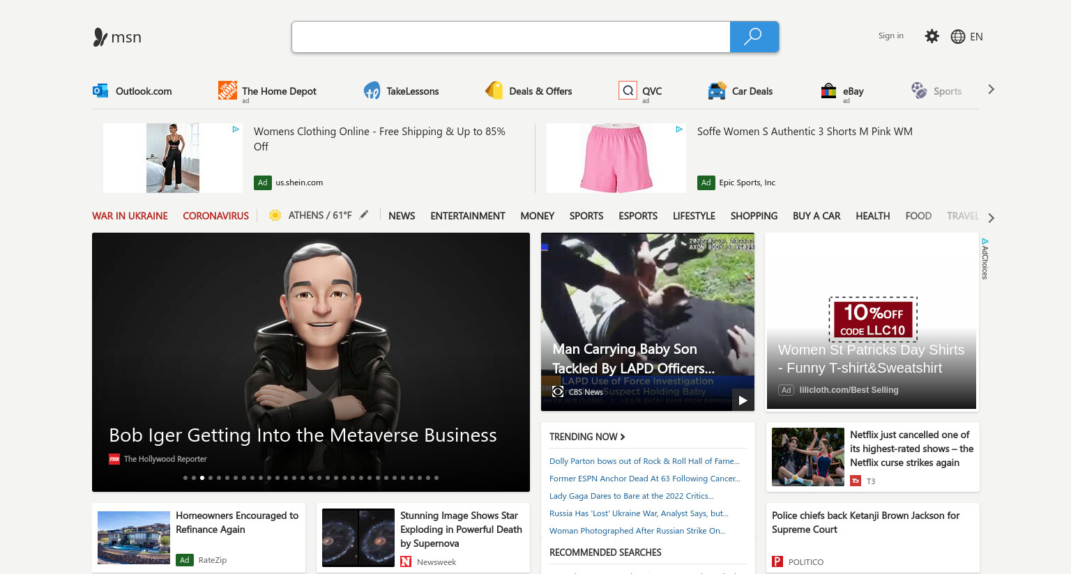Click The Hollywood Reporter logo icon

coord(114,459)
